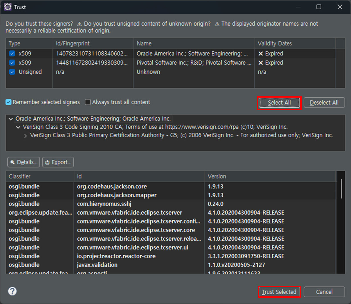The image size is (351, 304).
Task: Maximize the Trust dialog window
Action: [319, 7]
